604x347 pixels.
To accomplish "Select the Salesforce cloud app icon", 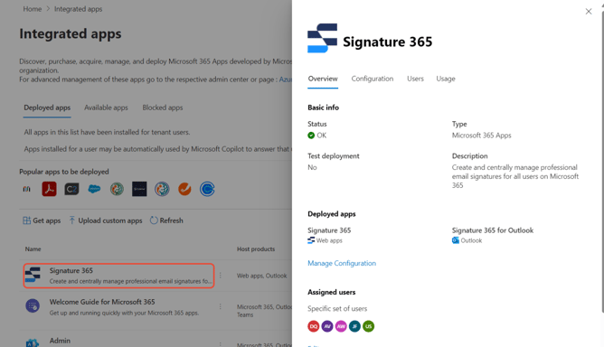I will 94,189.
